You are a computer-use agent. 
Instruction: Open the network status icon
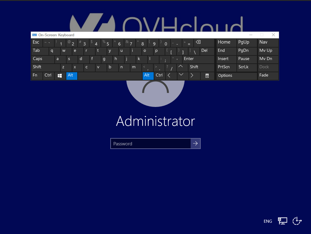point(282,221)
